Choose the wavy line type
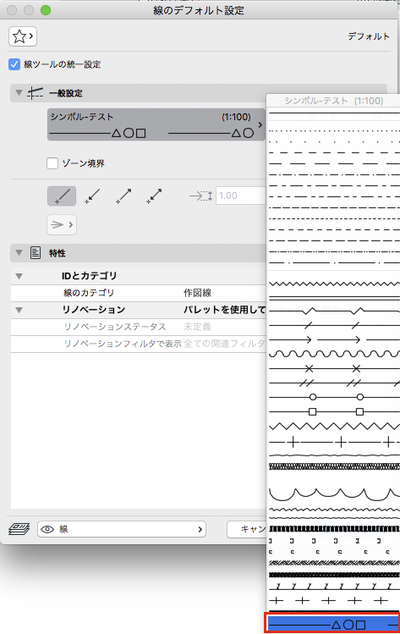This screenshot has height=634, width=400. (x=334, y=354)
